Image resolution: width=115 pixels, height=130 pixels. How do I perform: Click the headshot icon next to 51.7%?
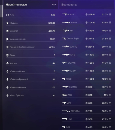coord(110,14)
